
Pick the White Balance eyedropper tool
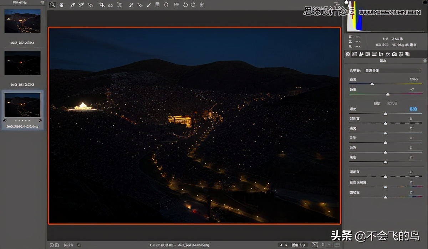(72, 5)
